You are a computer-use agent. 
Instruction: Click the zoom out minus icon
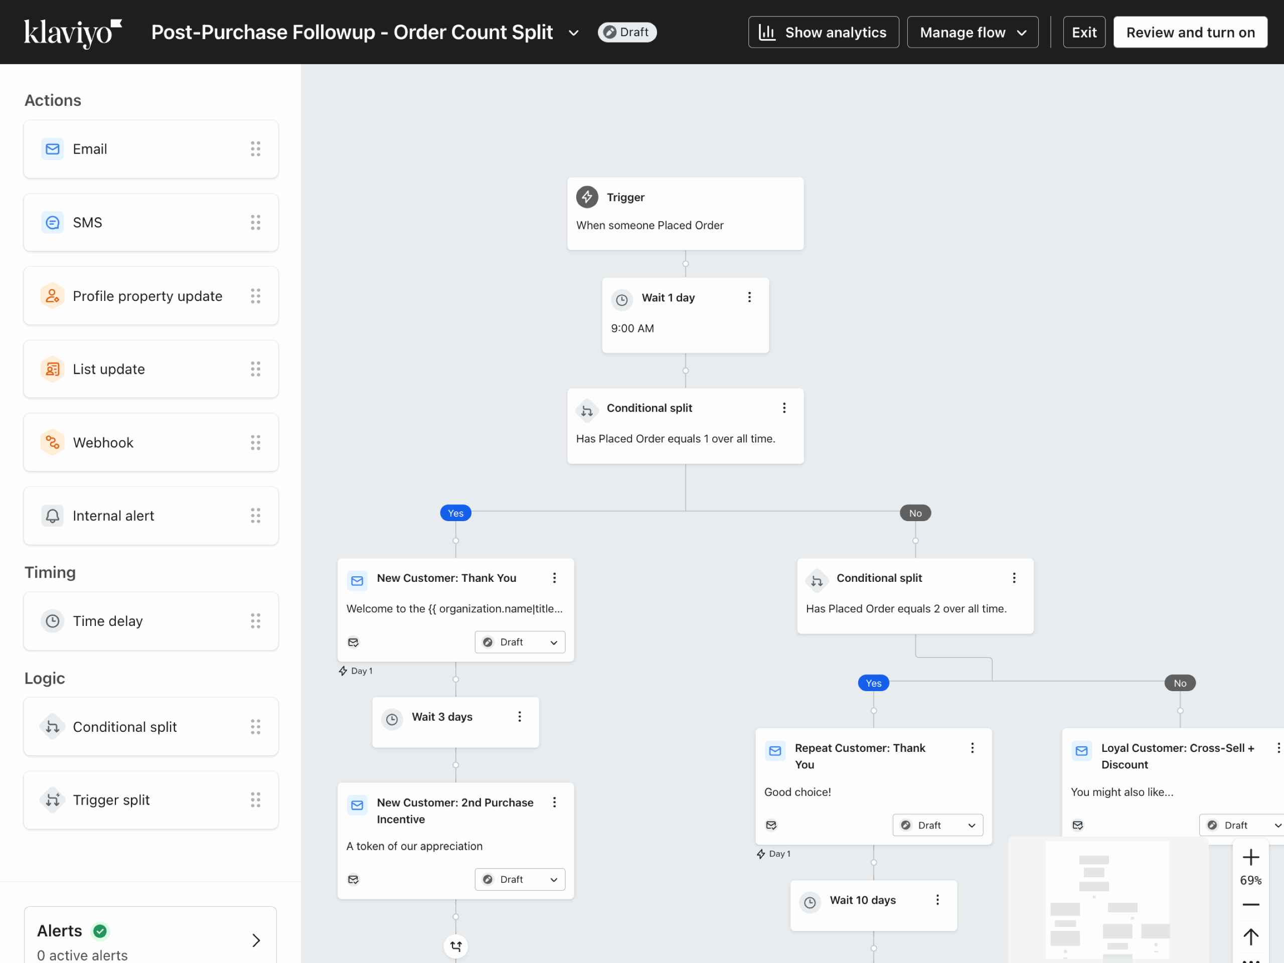1250,904
